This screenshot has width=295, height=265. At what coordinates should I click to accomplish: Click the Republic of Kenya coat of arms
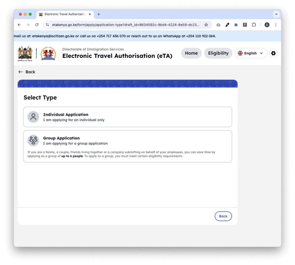point(25,53)
